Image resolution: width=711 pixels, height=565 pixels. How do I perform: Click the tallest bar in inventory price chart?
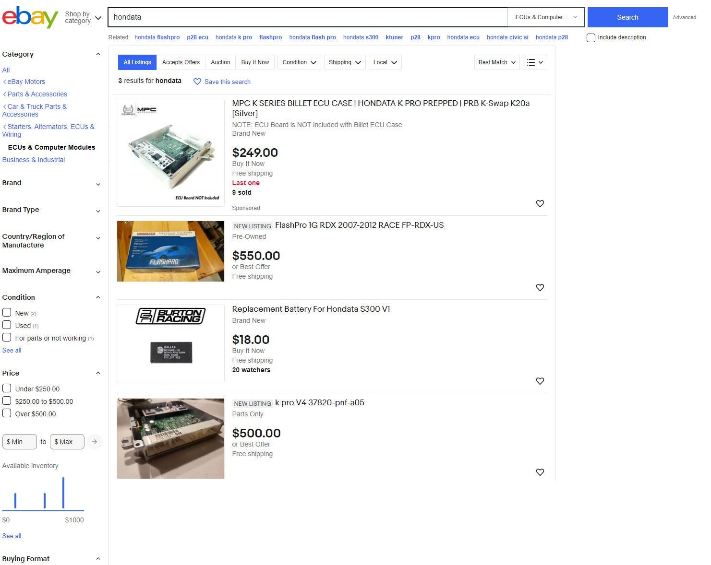click(63, 493)
